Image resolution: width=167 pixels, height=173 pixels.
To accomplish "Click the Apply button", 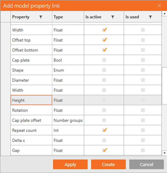I will coord(70,164).
